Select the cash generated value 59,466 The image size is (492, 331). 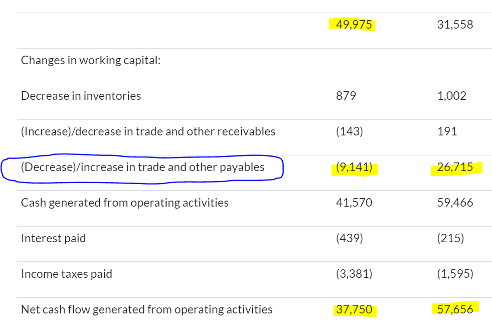[455, 203]
